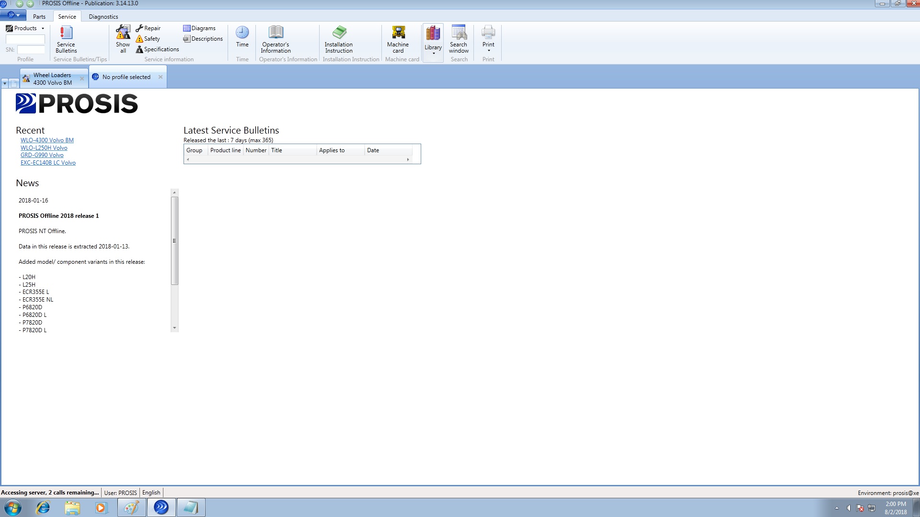This screenshot has width=920, height=517.
Task: Close the Wheel Loaders 4300 Volvo BM tab
Action: tap(82, 79)
